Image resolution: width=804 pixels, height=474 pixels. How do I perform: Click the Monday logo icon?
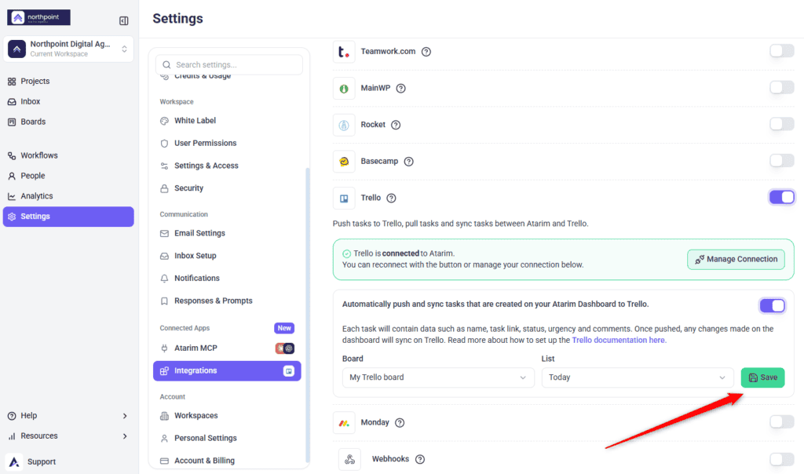[x=344, y=423]
